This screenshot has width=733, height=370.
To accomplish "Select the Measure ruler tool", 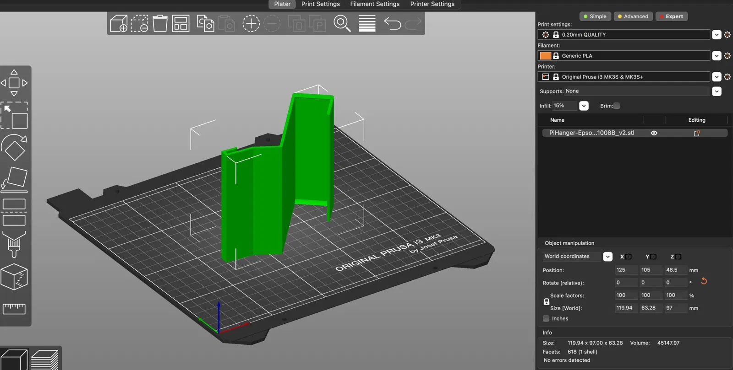I will point(14,309).
